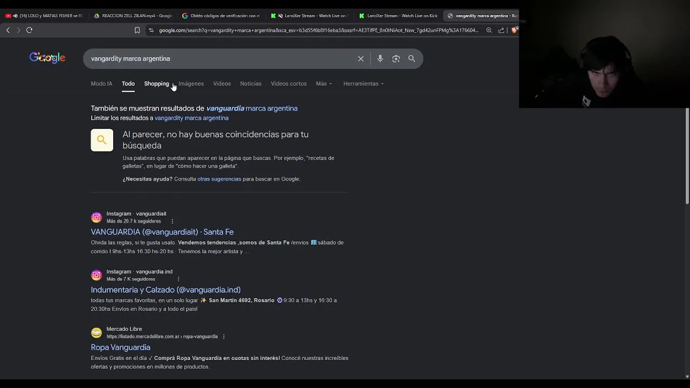Go to the Google homepage logo

coord(47,58)
